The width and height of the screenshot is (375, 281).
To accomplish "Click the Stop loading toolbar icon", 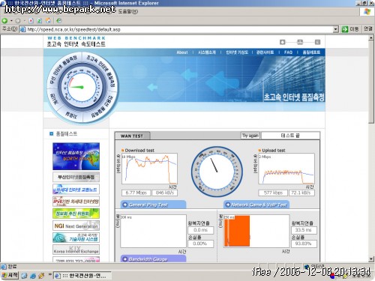I will tap(31, 21).
